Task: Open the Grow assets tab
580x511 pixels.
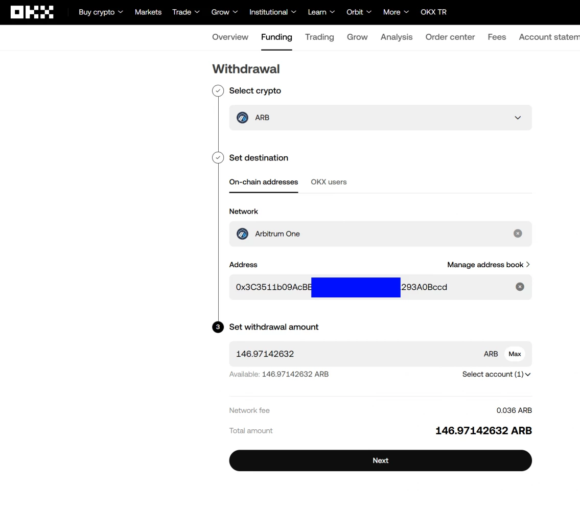Action: [357, 37]
